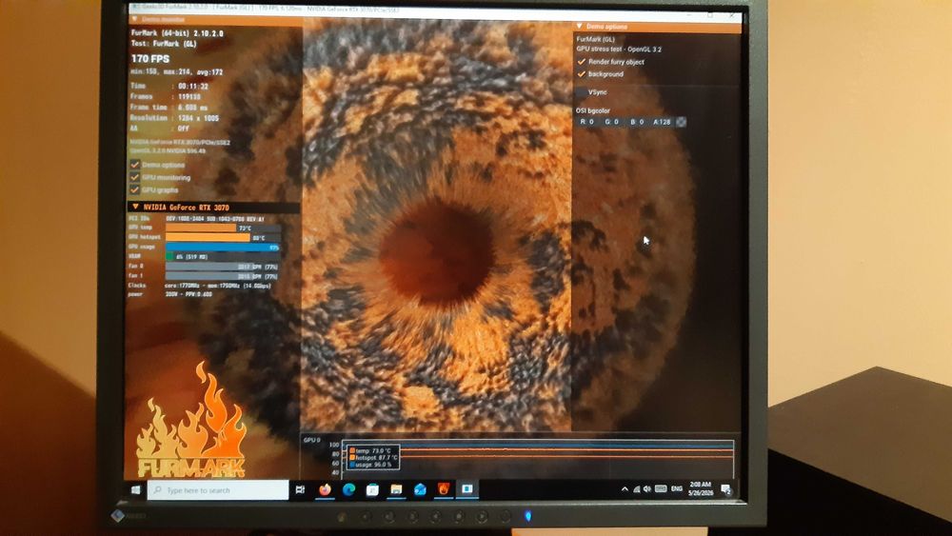The image size is (952, 536).
Task: Open the volume speaker tray icon
Action: pyautogui.click(x=647, y=488)
